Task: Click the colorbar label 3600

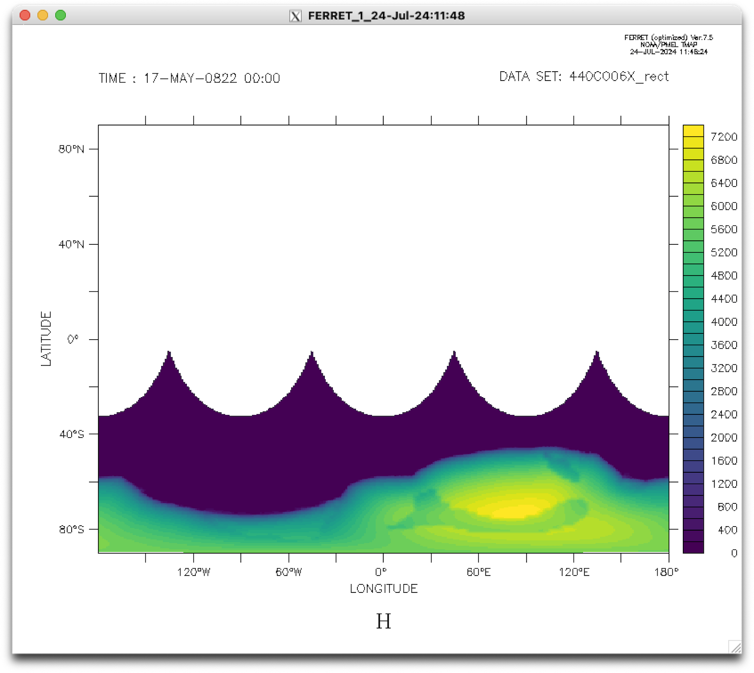Action: tap(724, 345)
